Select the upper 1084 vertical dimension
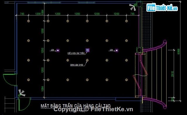This screenshot has height=115, width=187. [43, 12]
